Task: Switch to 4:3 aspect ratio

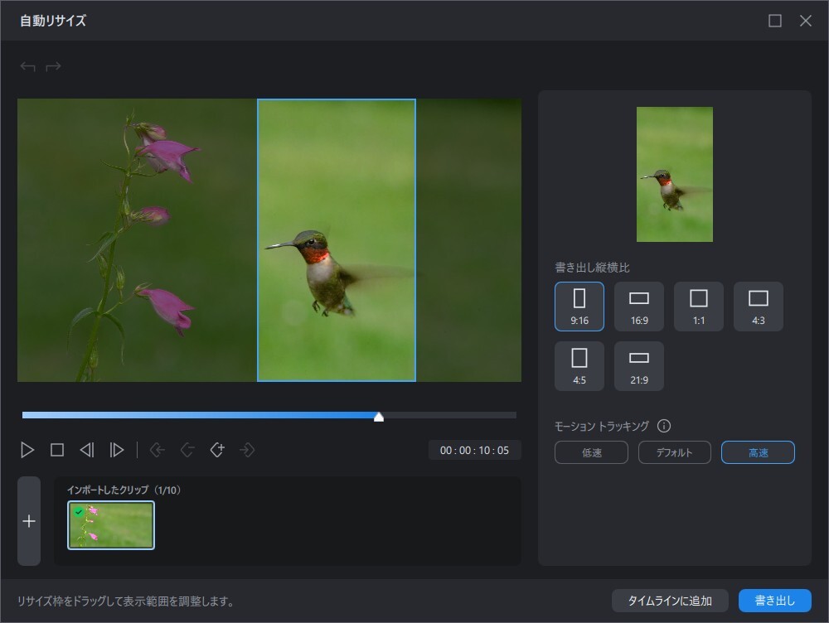Action: (759, 307)
